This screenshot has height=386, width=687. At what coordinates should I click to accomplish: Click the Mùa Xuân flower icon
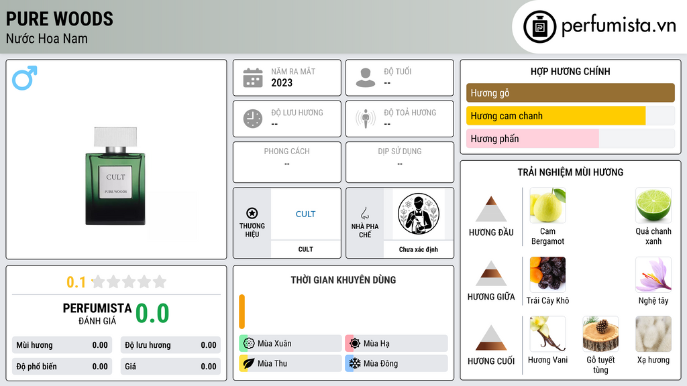coord(249,344)
